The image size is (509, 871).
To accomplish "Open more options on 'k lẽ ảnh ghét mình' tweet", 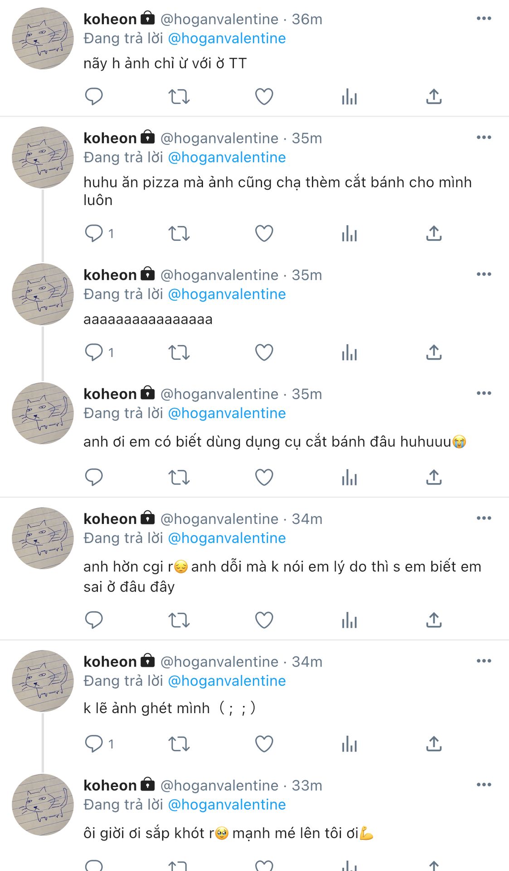I will tap(484, 661).
